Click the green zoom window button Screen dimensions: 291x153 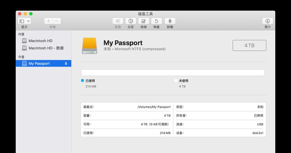[x=31, y=14]
